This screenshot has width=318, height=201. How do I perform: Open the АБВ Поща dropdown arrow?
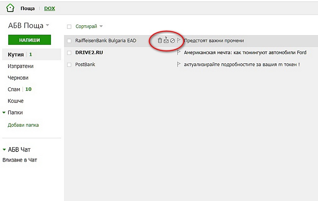tap(48, 25)
